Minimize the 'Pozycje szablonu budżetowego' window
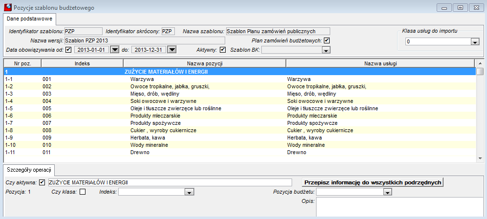The width and height of the screenshot is (487, 219). click(x=444, y=7)
